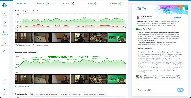Viewport: 191px width, 98px height.
Task: Click Behavio Insights panel title
Action: [140, 9]
